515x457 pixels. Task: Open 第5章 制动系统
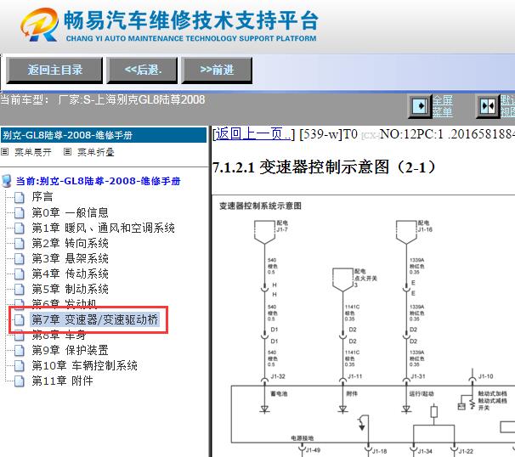click(x=70, y=289)
